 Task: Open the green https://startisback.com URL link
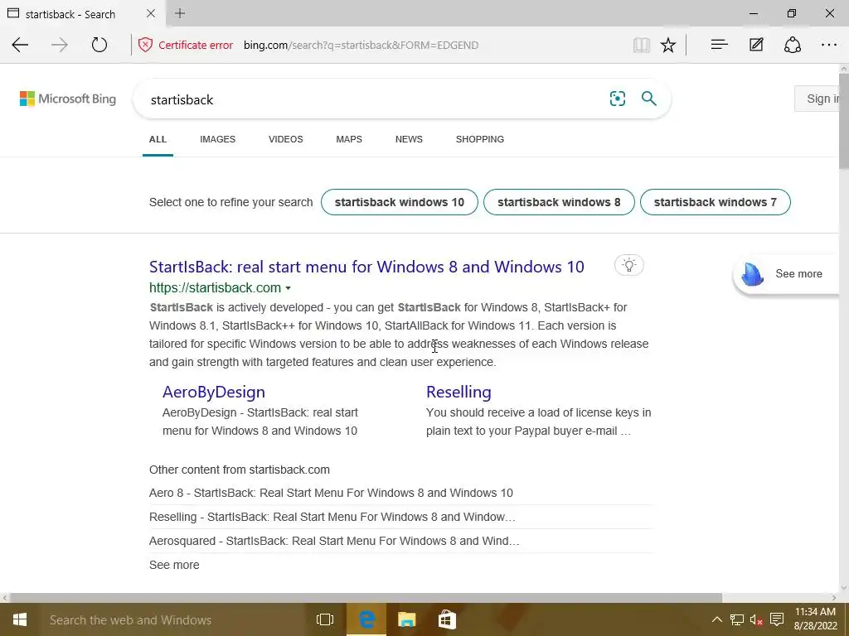point(215,287)
